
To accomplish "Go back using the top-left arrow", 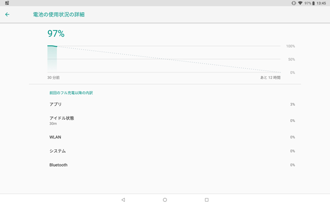I will click(7, 14).
